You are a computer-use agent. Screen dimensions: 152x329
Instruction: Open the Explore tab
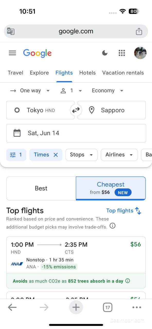pyautogui.click(x=39, y=73)
